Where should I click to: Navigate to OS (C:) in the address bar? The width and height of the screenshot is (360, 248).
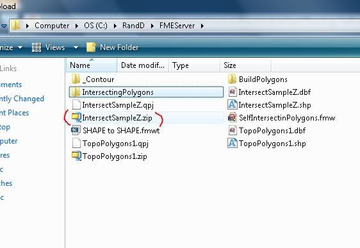[x=95, y=26]
